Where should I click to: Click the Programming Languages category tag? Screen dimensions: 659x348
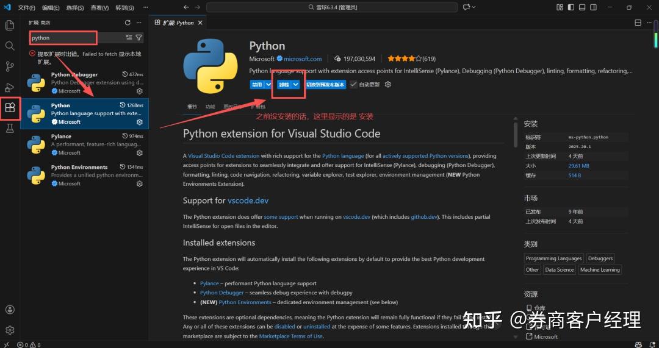click(553, 258)
